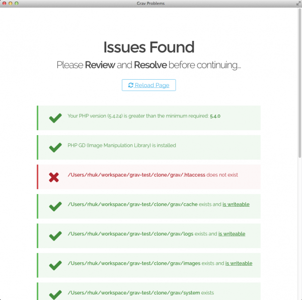Screen dimensions: 302x300
Task: Click the Reload Page button
Action: (x=148, y=85)
